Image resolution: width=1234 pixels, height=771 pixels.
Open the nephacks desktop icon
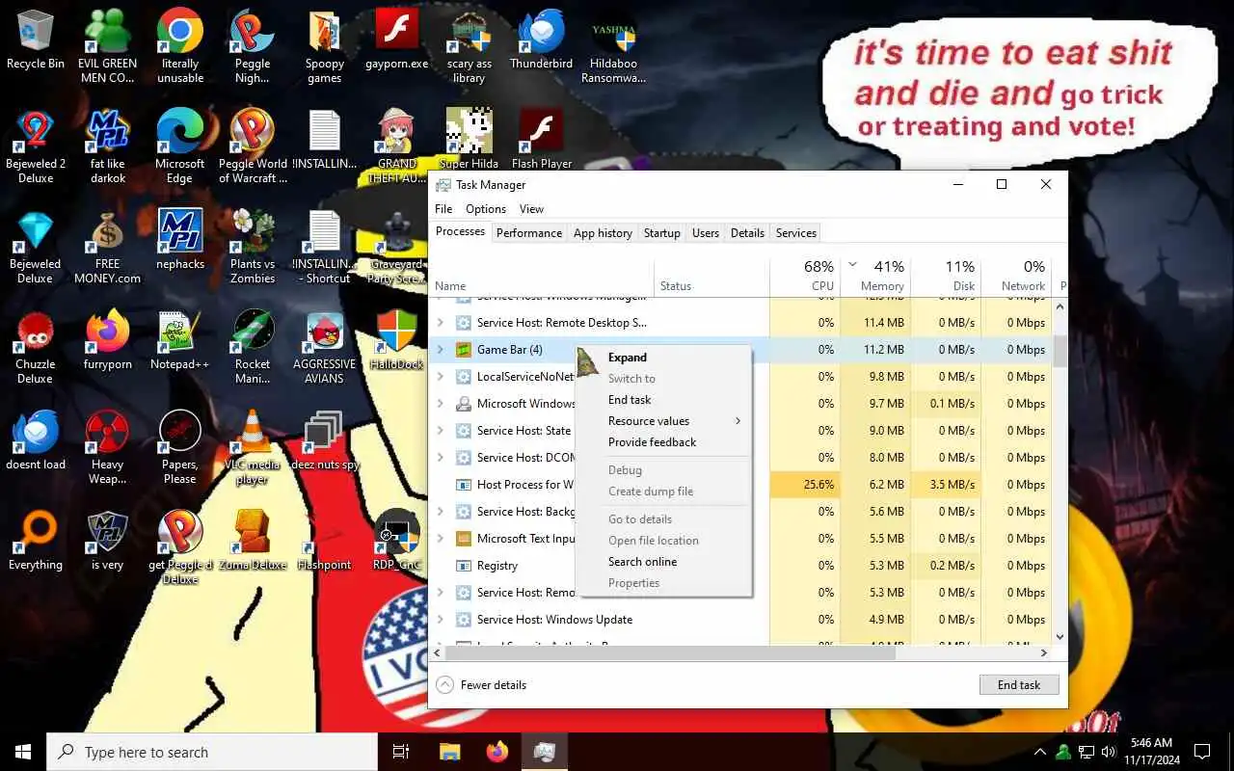tap(179, 240)
